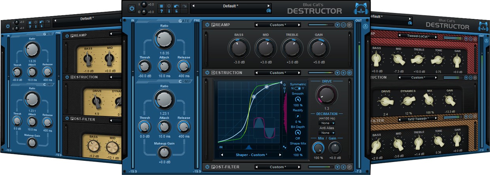
Task: Click the waveform icon below shaper graph
Action: 285,147
